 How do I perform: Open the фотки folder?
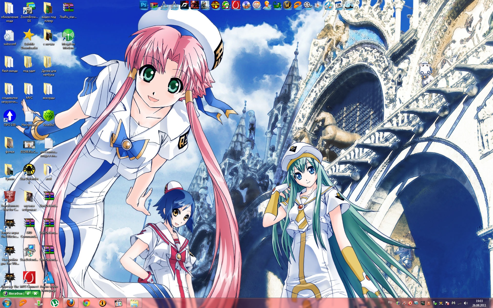(x=10, y=145)
